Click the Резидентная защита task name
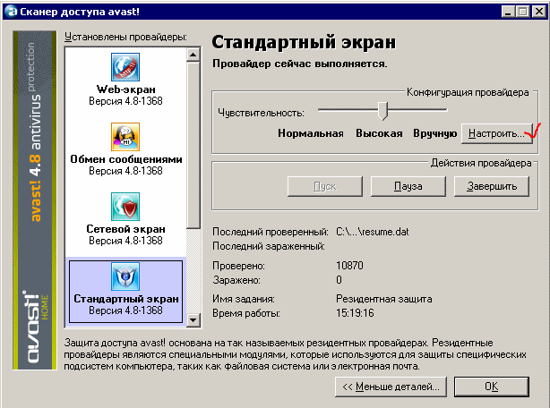Screen dimensions: 550x408 (384, 299)
